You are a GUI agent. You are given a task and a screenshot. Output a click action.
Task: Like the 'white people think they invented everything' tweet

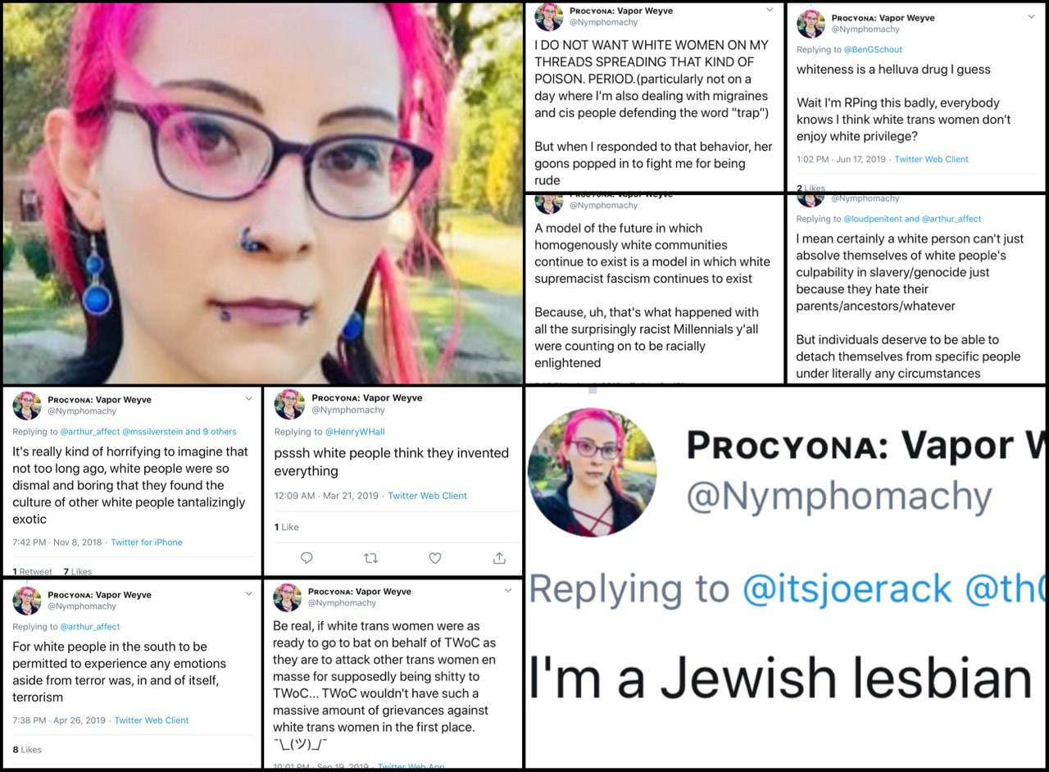click(x=435, y=558)
